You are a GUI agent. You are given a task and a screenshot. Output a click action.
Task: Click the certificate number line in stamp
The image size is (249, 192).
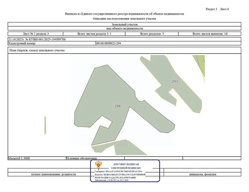coord(119,171)
